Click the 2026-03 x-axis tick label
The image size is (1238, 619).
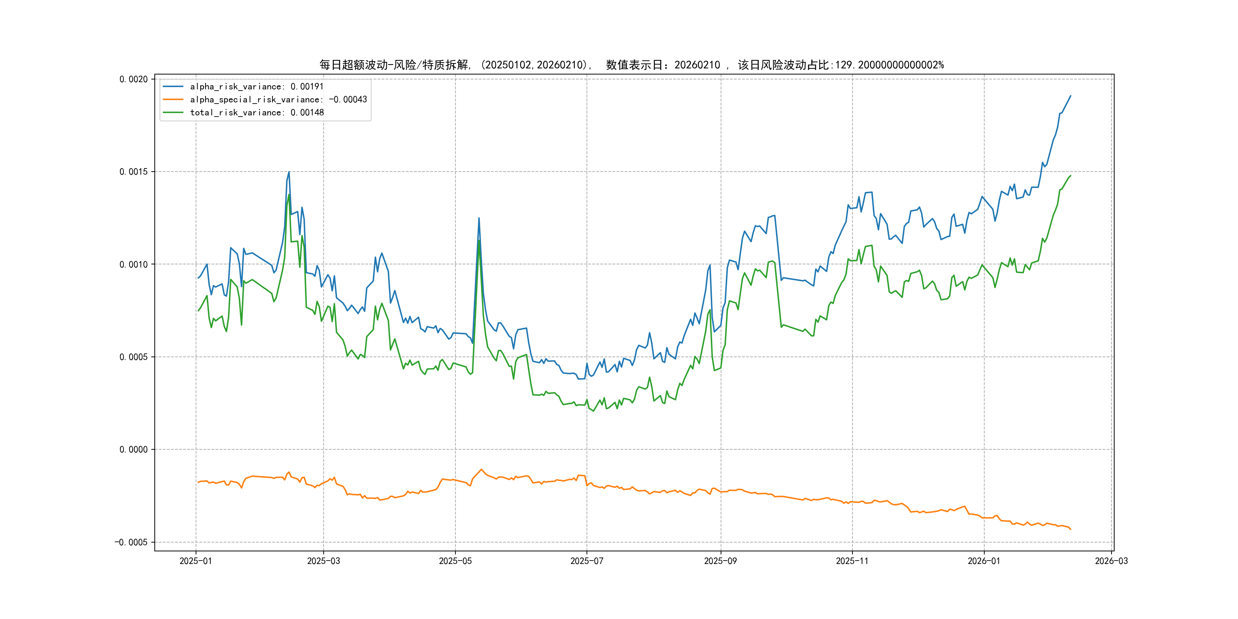[1111, 561]
